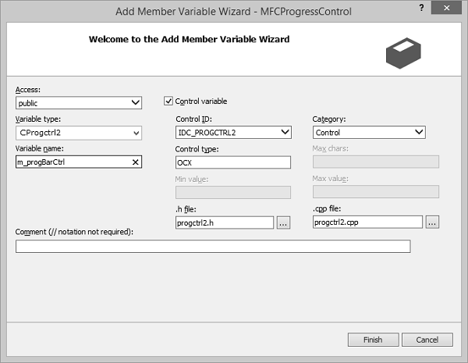Click the Finish button

point(373,340)
